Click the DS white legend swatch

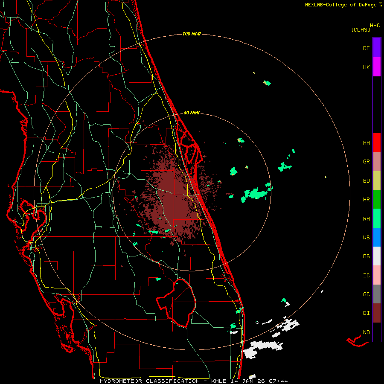tap(377, 256)
